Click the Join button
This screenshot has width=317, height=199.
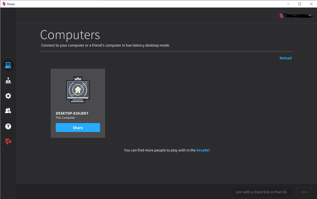click(x=304, y=192)
